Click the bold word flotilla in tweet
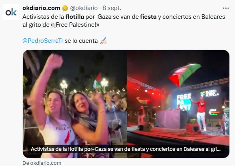Image resolution: width=235 pixels, height=166 pixels. tap(75, 17)
